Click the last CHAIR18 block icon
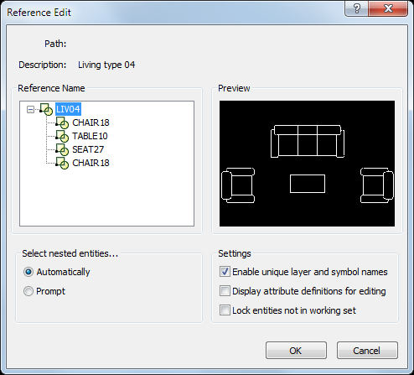The width and height of the screenshot is (414, 375). tap(62, 163)
